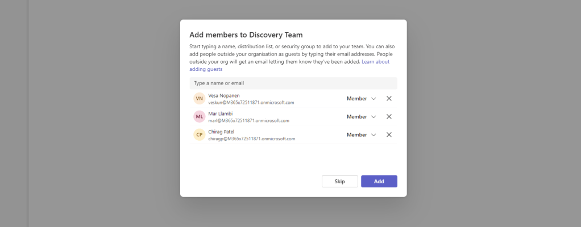Select the Vesa Nopanen name text
Viewport: 581px width, 227px height.
tap(225, 95)
